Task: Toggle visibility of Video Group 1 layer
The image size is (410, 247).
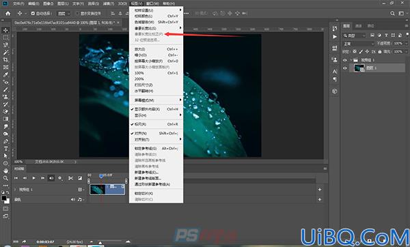Action: [x=345, y=60]
